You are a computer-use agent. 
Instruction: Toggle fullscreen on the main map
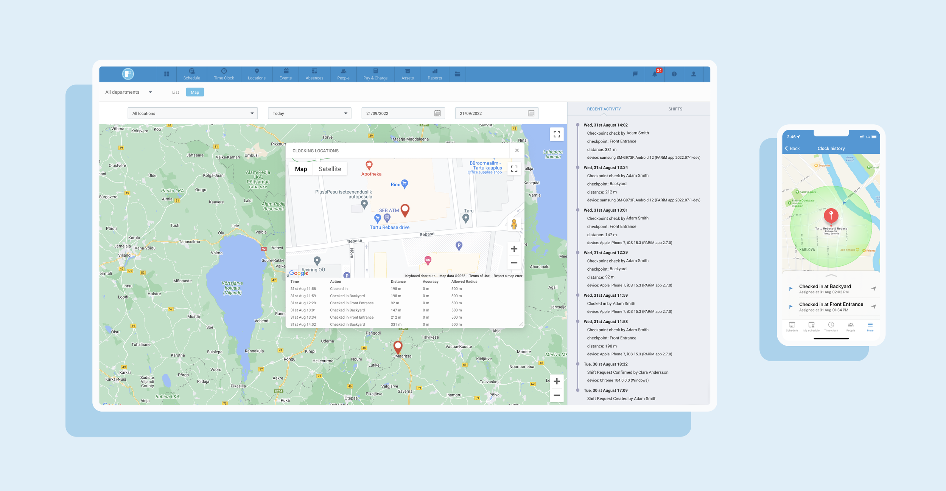coord(557,134)
